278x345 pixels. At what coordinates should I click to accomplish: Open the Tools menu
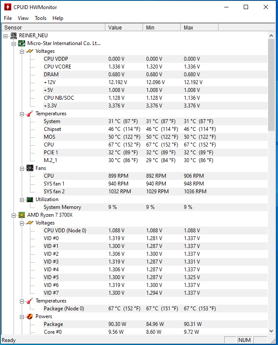(40, 18)
